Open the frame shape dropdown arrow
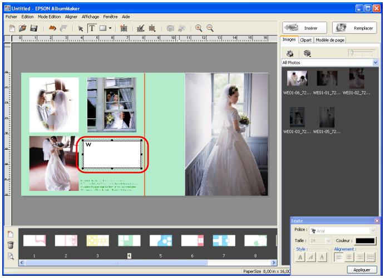The image size is (385, 278). pyautogui.click(x=110, y=28)
